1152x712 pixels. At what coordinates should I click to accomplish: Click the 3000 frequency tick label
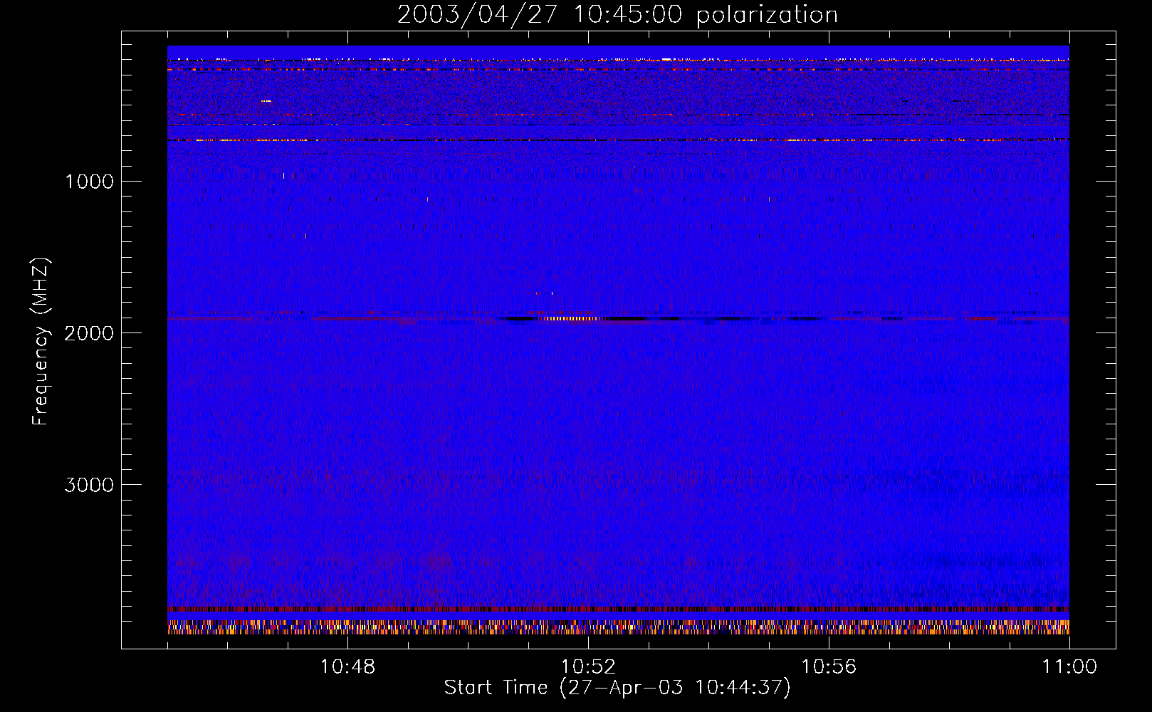[x=89, y=485]
